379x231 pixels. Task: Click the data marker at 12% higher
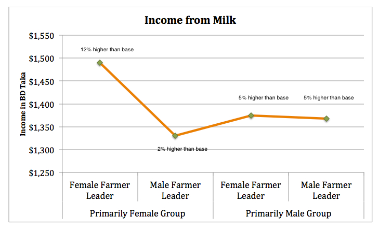click(100, 63)
